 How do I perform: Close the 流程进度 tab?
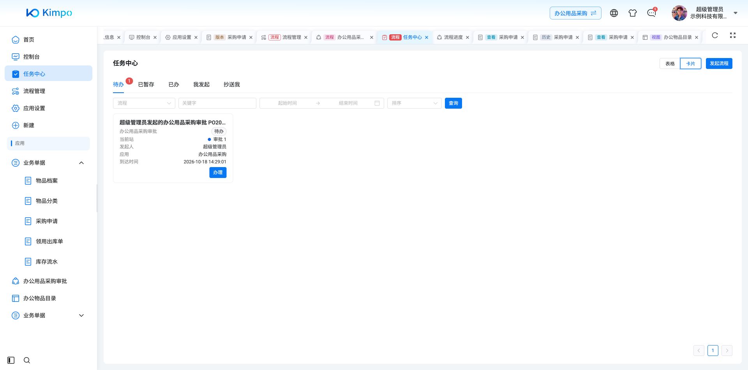pyautogui.click(x=467, y=37)
